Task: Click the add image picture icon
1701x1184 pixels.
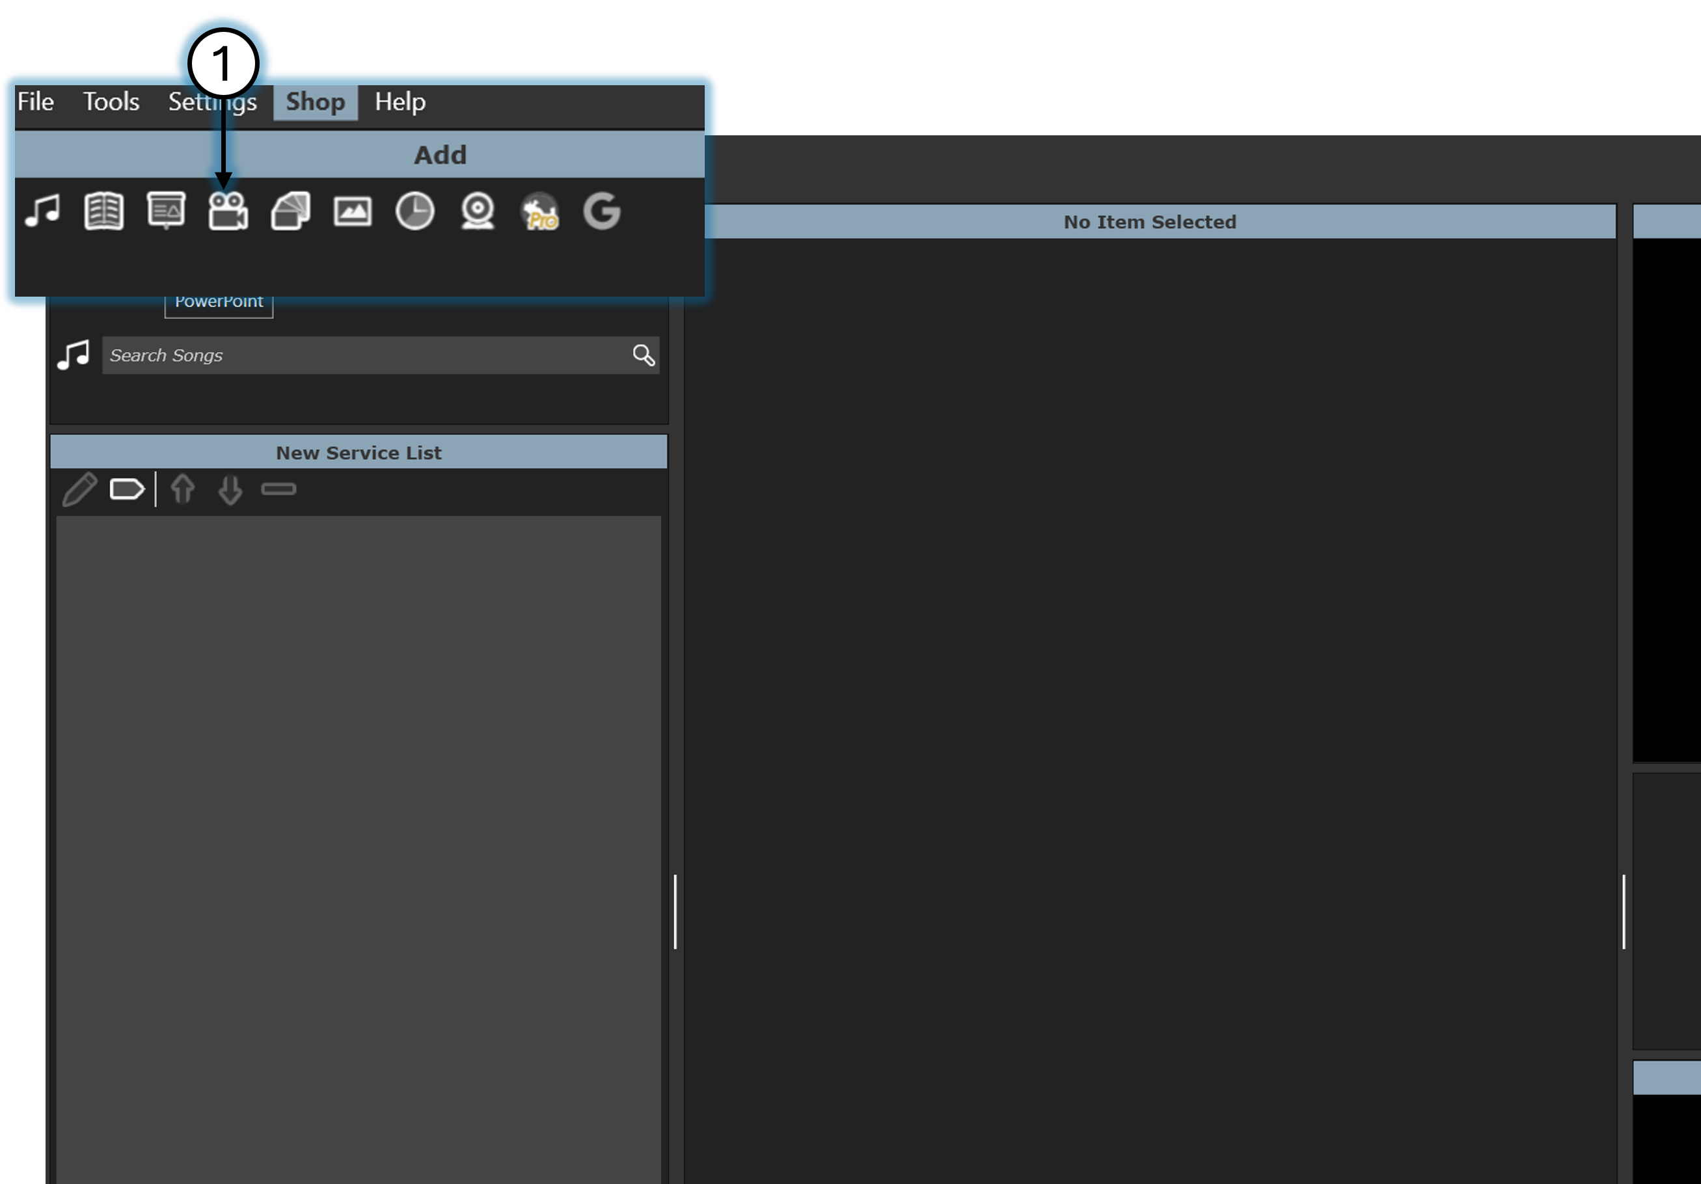Action: (353, 212)
